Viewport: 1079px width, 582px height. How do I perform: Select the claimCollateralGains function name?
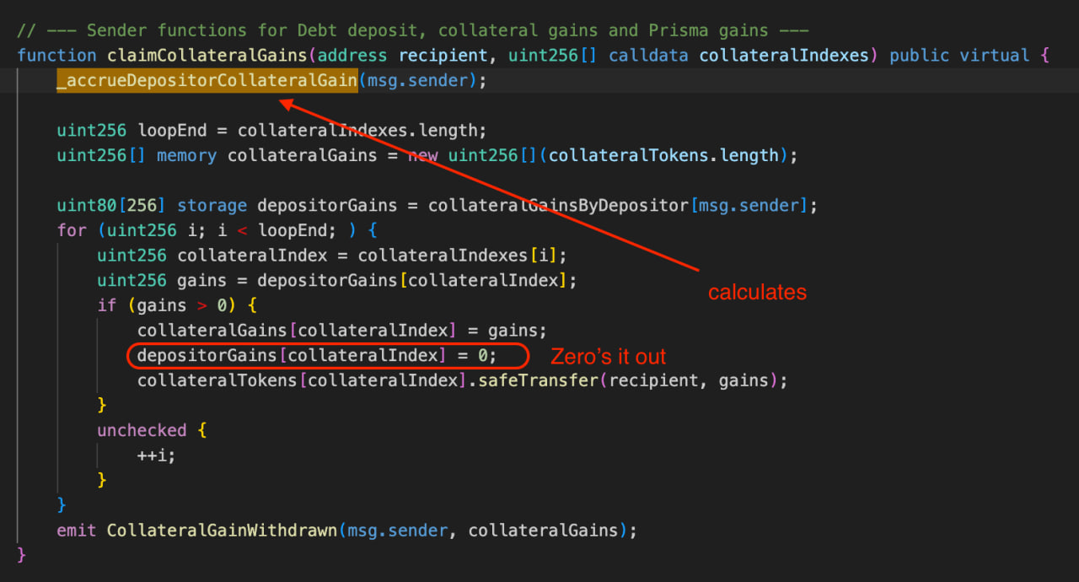[207, 56]
